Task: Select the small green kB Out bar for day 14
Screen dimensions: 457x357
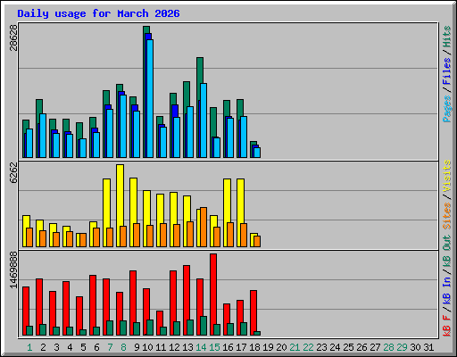Action: pos(204,326)
